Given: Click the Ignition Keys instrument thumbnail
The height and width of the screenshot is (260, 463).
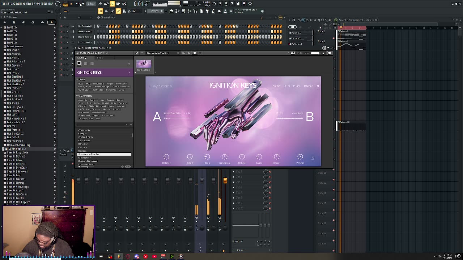Looking at the screenshot, I should tap(144, 64).
